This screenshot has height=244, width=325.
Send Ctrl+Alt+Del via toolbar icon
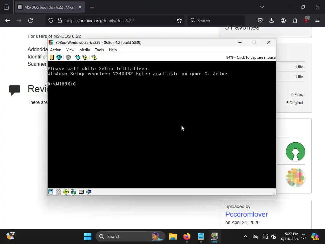pyautogui.click(x=77, y=57)
